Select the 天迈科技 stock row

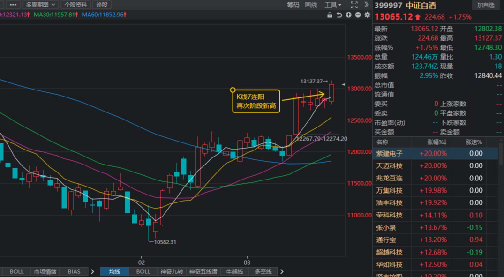(x=435, y=166)
